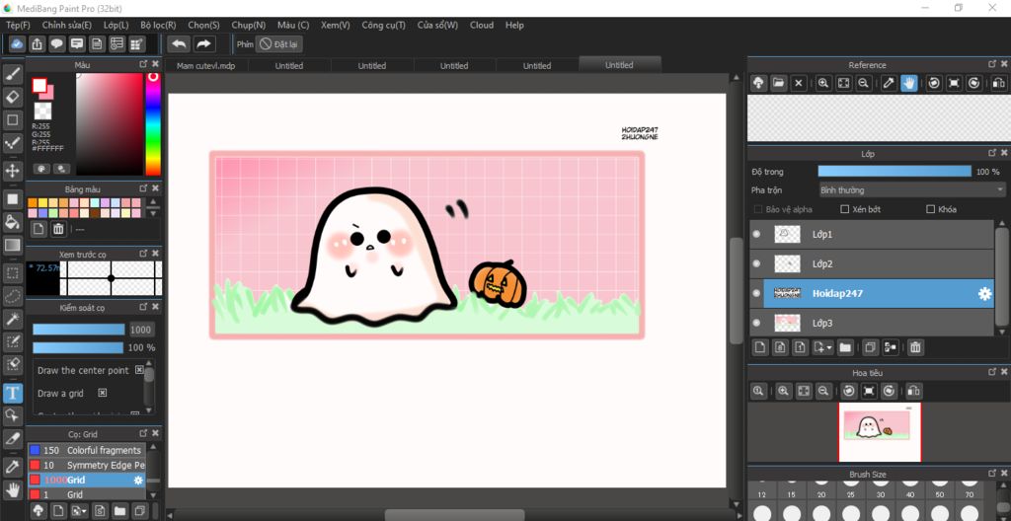
Task: Expand the add-layer dropdown arrow in Lớp panel
Action: click(828, 347)
